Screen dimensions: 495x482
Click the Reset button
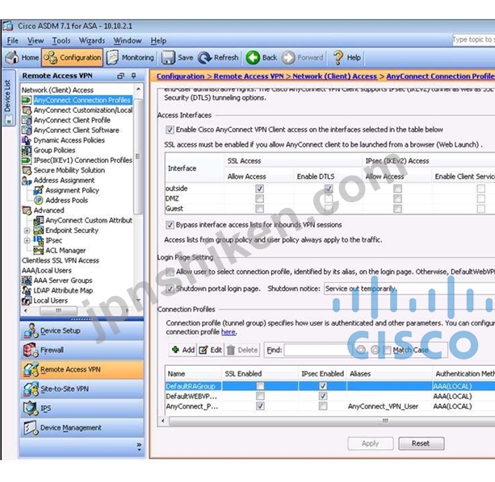(422, 443)
